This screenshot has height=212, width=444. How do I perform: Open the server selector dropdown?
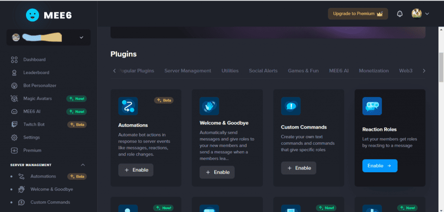coord(49,37)
